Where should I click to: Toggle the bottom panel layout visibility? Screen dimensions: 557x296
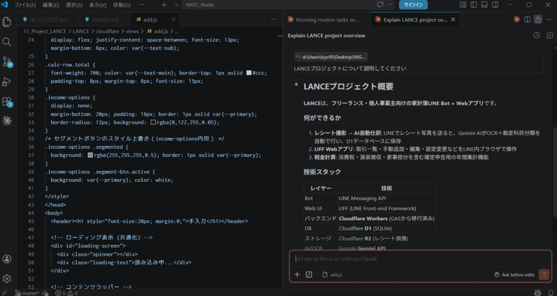point(474,5)
